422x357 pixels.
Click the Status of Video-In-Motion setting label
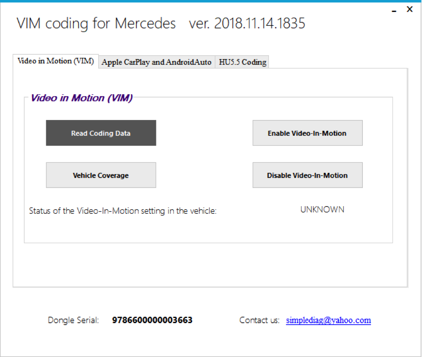pyautogui.click(x=123, y=211)
